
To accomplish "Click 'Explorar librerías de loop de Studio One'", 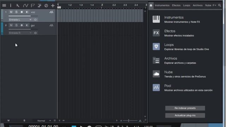I will 186,49.
